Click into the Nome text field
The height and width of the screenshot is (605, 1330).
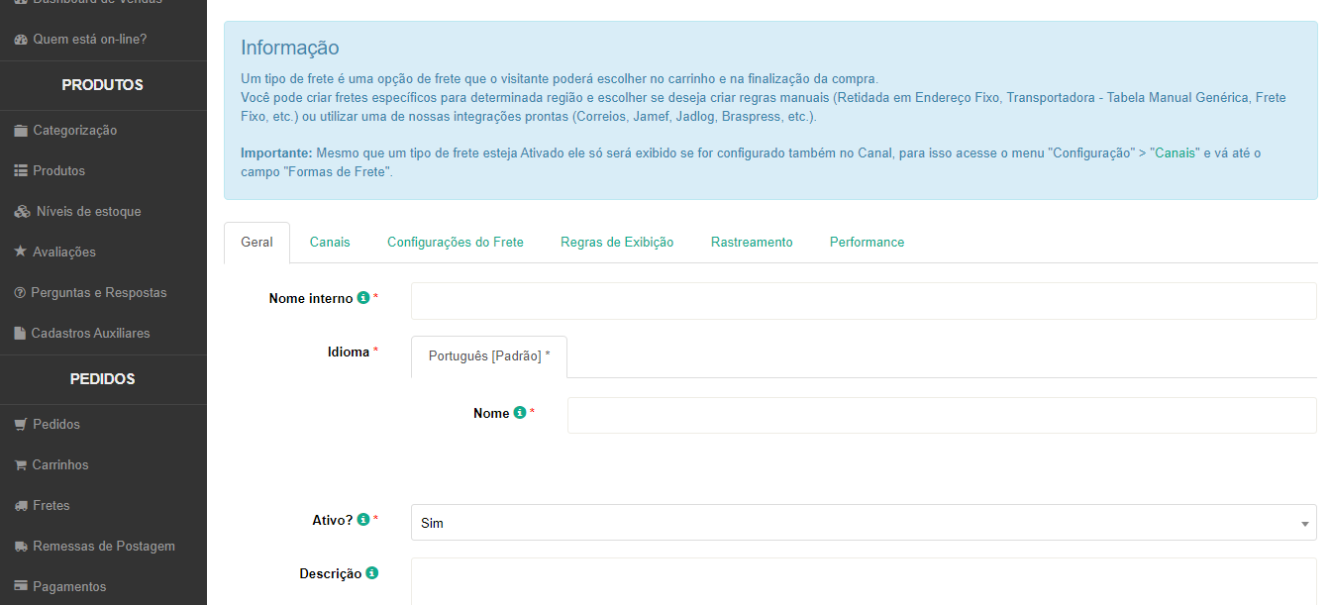point(942,416)
